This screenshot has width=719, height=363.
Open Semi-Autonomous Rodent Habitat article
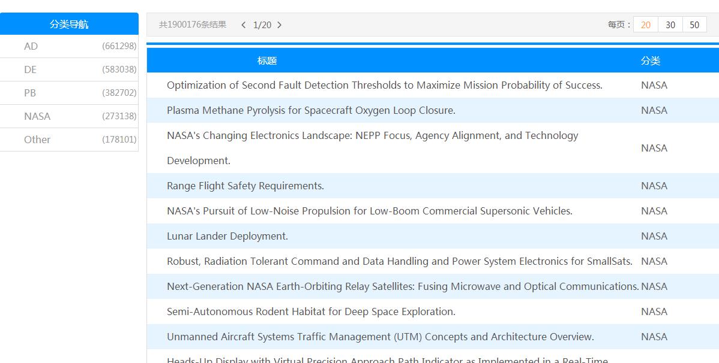(x=311, y=311)
